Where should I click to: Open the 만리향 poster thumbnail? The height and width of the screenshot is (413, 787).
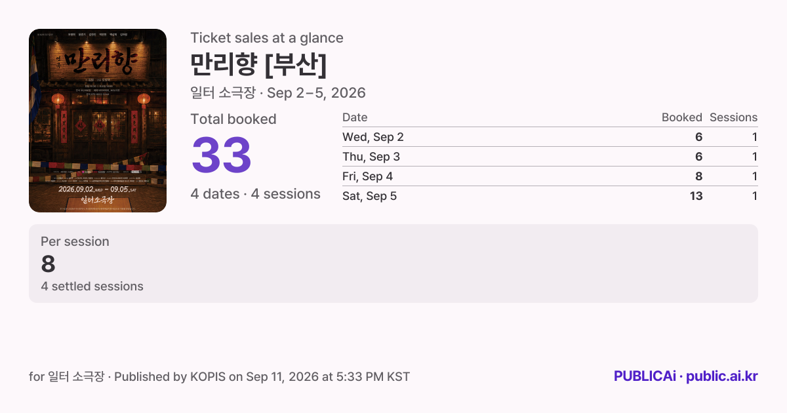[x=98, y=121]
